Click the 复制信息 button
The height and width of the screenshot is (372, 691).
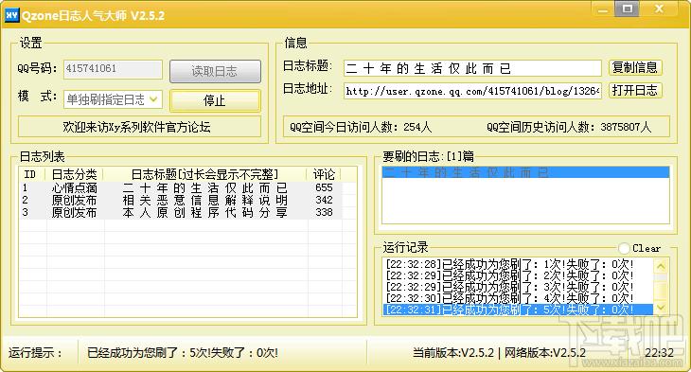click(x=635, y=67)
